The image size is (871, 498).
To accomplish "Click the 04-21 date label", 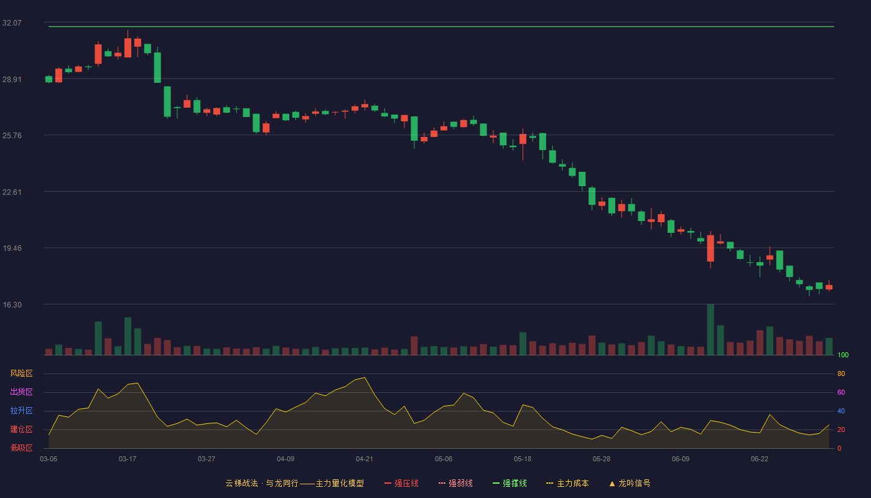I will [365, 459].
